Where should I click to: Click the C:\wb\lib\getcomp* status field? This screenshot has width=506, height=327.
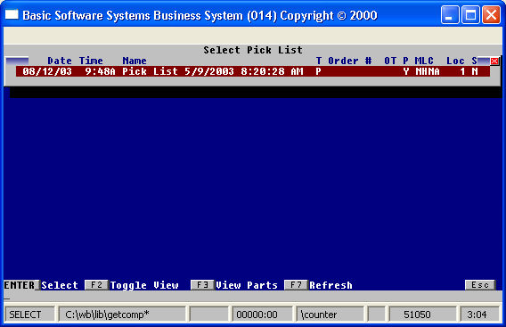pos(122,315)
